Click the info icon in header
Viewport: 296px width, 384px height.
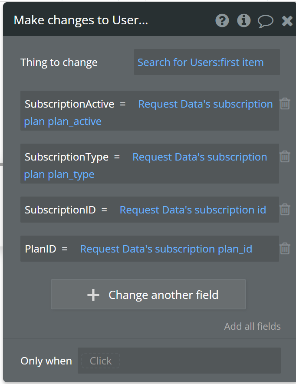click(x=244, y=20)
